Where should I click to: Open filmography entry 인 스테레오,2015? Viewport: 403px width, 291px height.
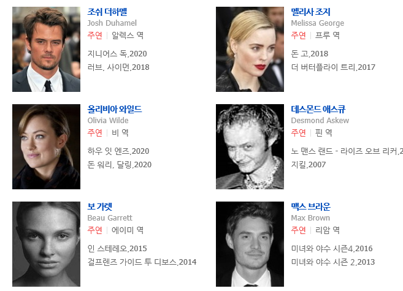click(117, 248)
